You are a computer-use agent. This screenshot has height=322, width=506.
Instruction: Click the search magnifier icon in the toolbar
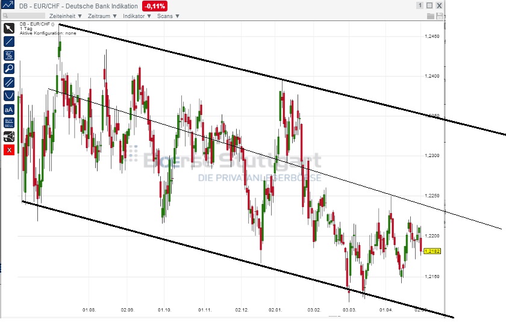[x=5, y=16]
